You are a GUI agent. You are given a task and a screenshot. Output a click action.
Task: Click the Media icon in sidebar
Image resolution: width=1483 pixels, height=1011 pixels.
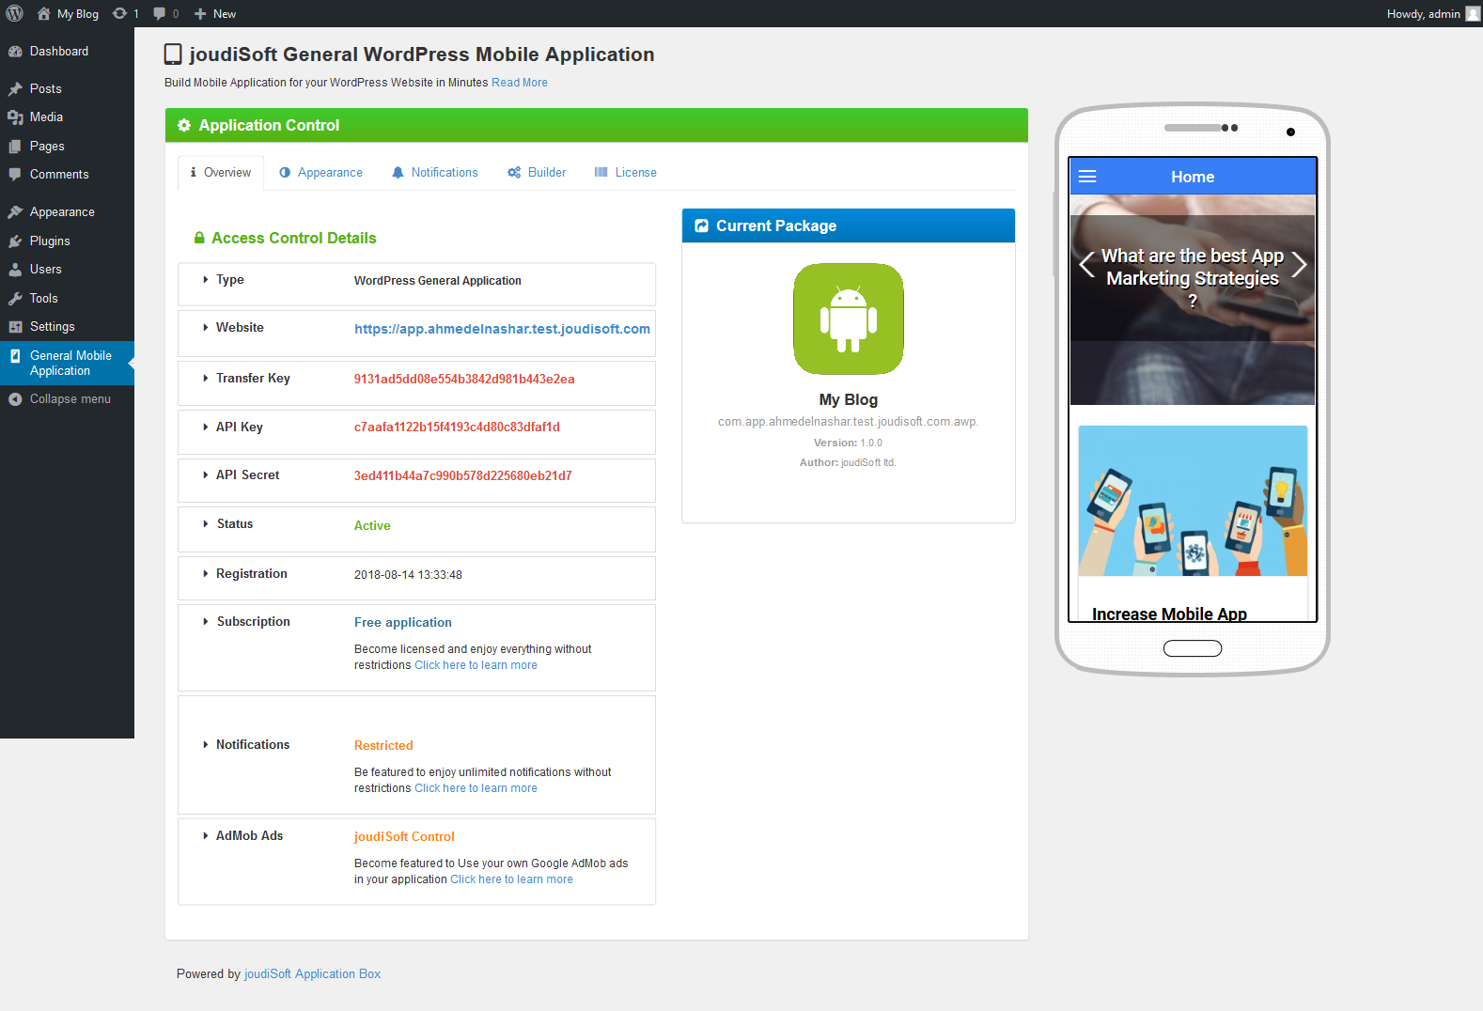click(15, 117)
